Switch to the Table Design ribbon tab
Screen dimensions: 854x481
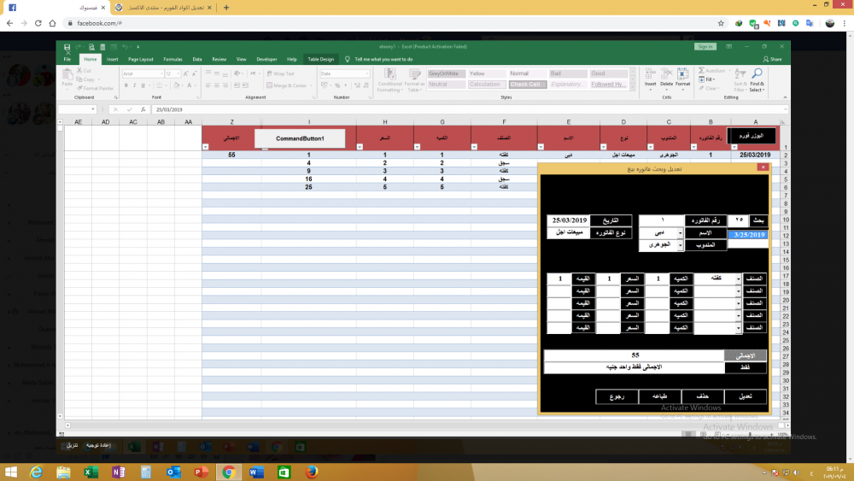320,59
